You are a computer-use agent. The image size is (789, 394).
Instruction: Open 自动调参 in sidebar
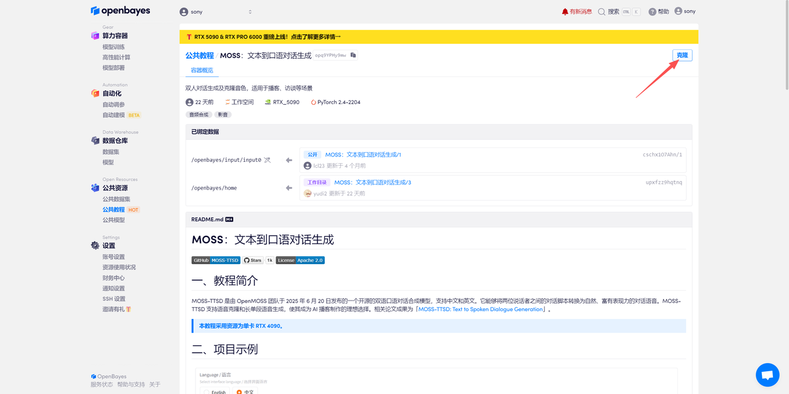coord(113,105)
